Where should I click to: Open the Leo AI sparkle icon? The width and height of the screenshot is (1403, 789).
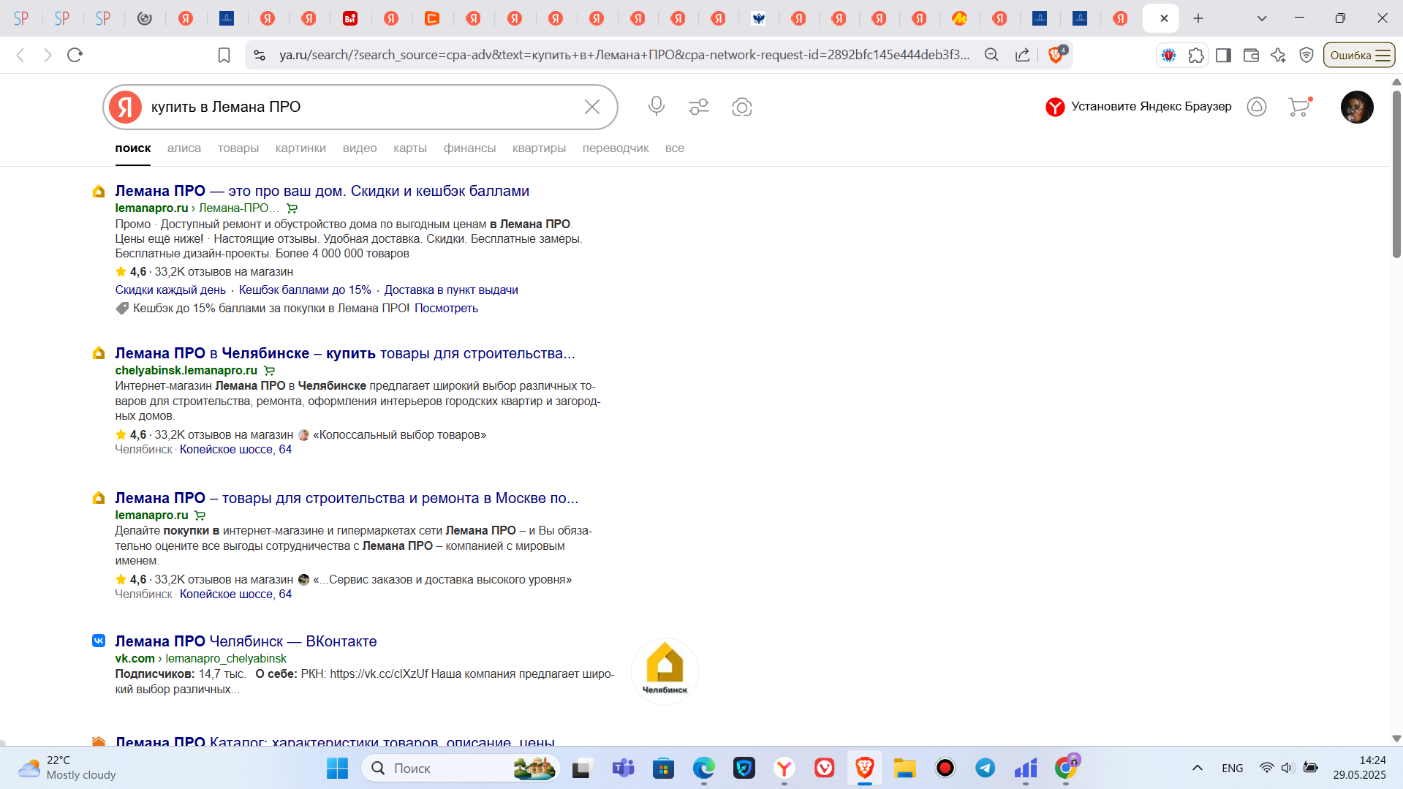point(1278,55)
